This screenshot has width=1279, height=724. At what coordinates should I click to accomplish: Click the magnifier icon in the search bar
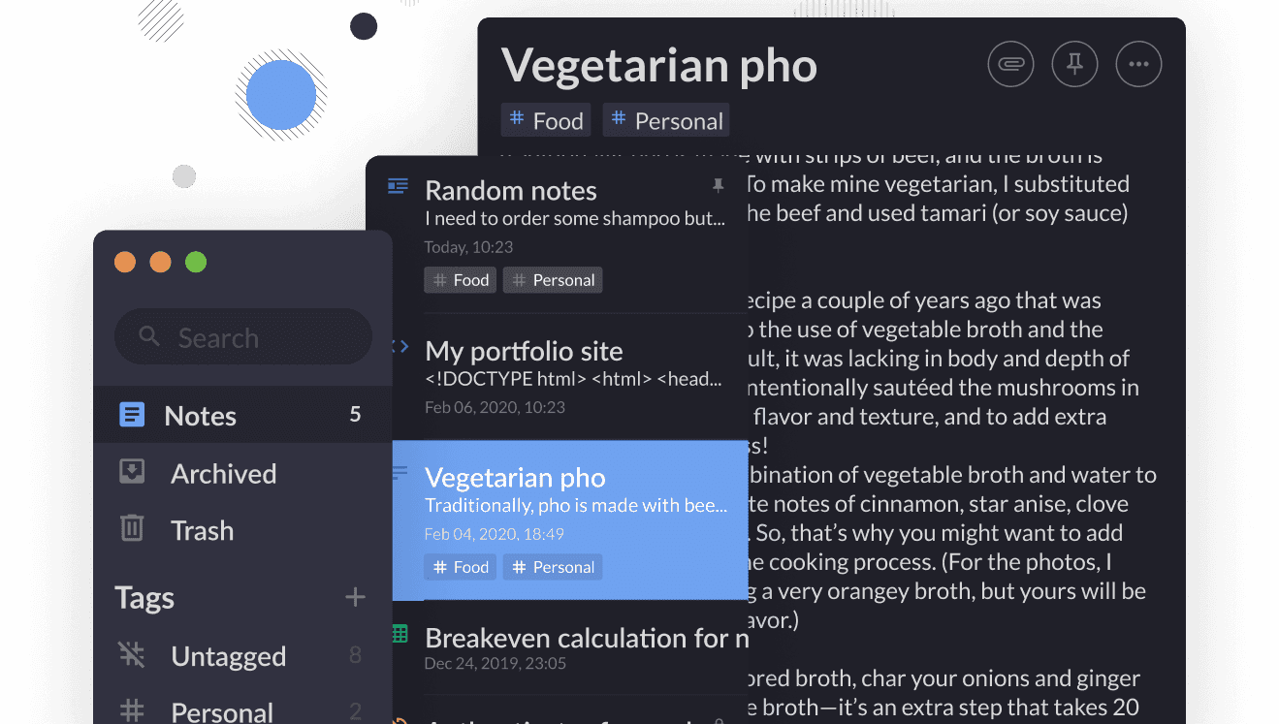(147, 336)
